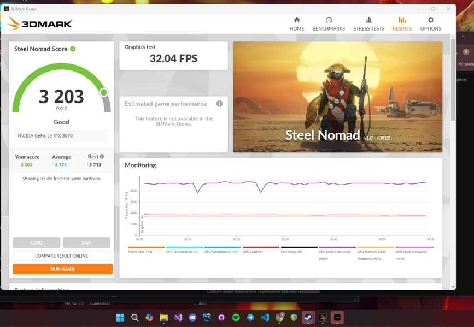Click the LOAD button
Viewport: 474px width, 327px height.
[37, 242]
